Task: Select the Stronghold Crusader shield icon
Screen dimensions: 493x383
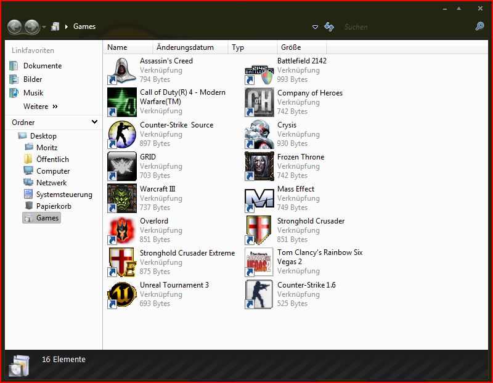Action: coord(259,230)
